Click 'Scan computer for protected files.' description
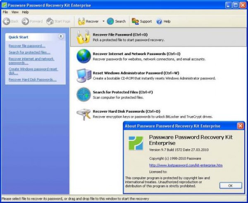Image resolution: width=248 pixels, height=203 pixels. click(x=118, y=97)
